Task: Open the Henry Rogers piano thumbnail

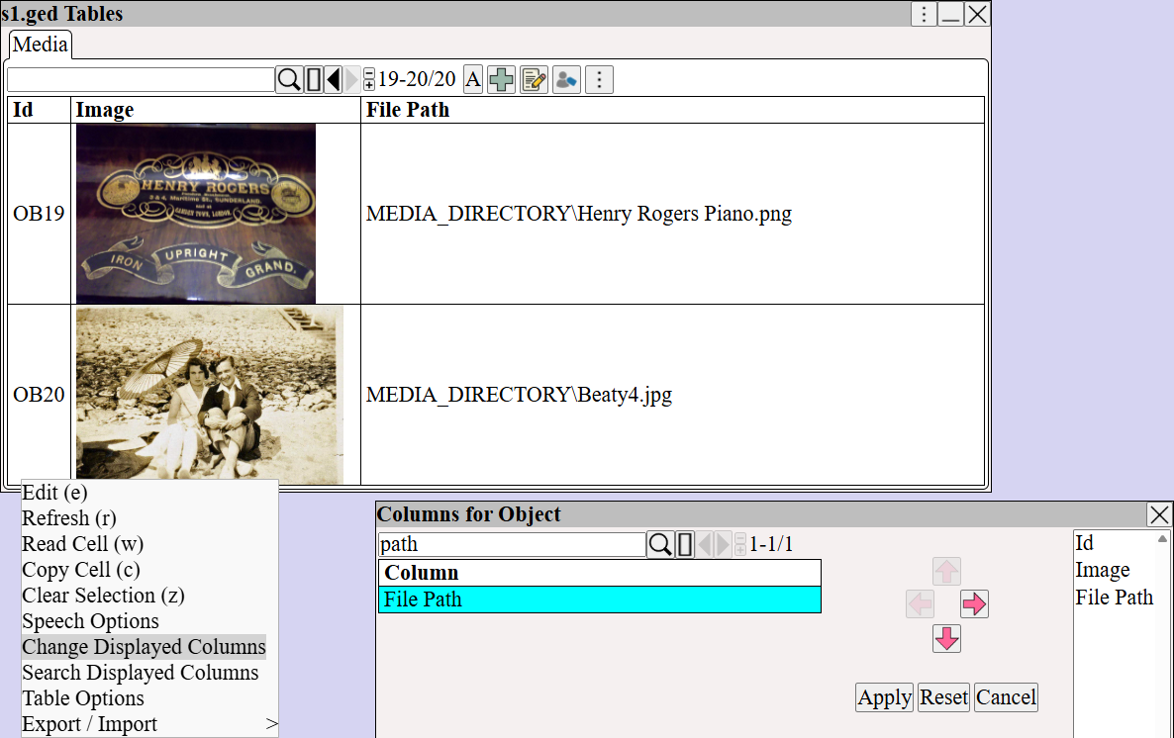Action: click(x=195, y=214)
